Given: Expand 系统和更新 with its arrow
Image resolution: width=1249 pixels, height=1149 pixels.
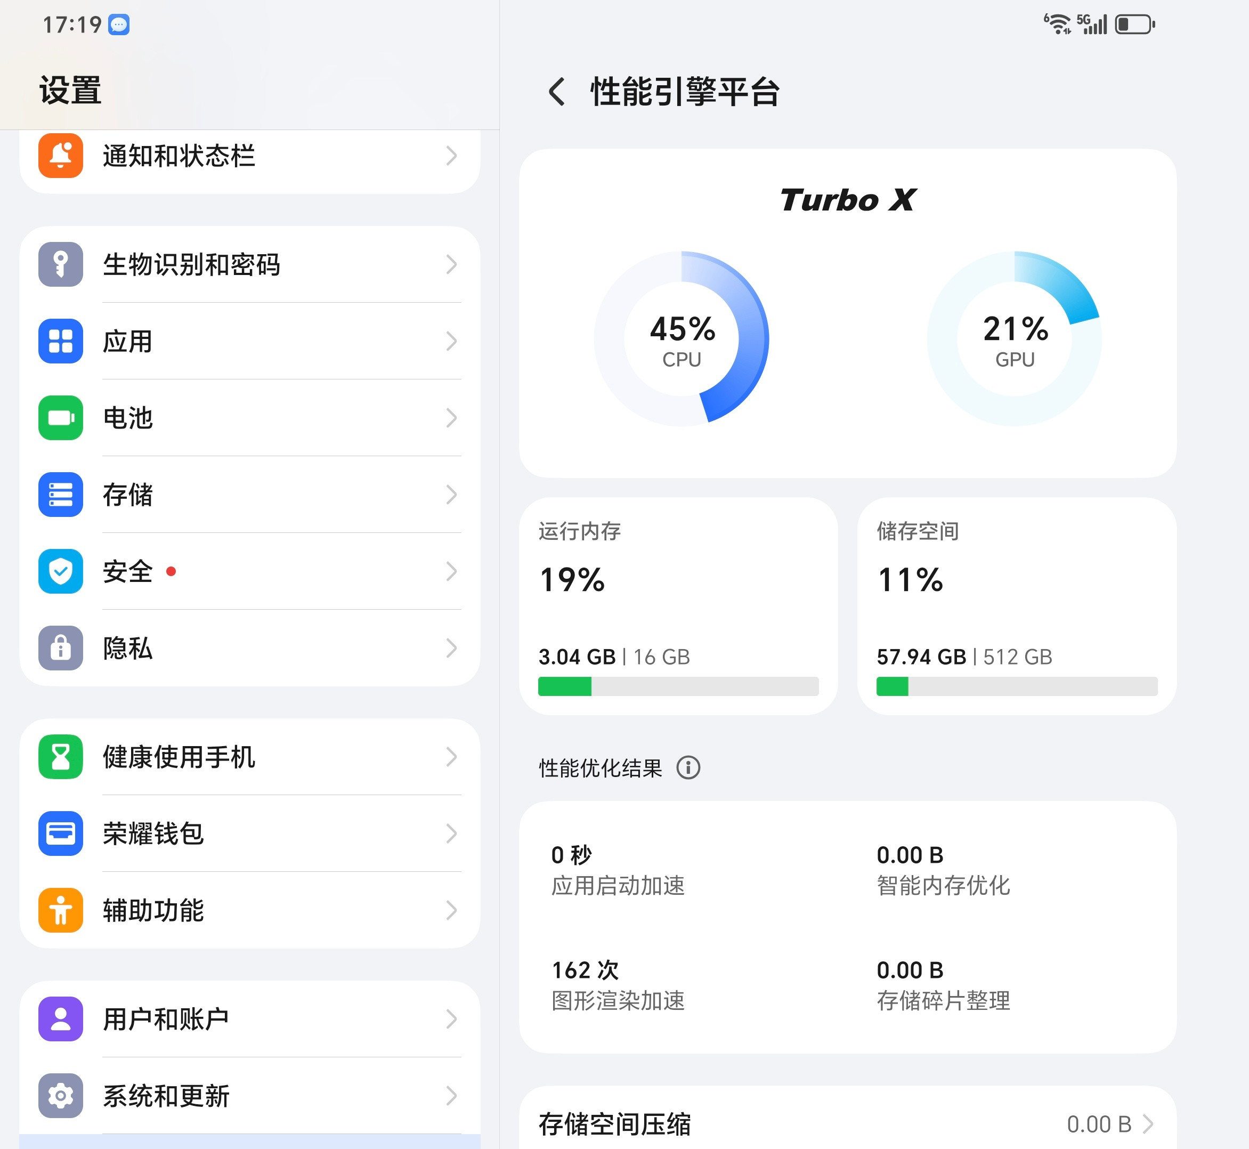Looking at the screenshot, I should pos(452,1096).
